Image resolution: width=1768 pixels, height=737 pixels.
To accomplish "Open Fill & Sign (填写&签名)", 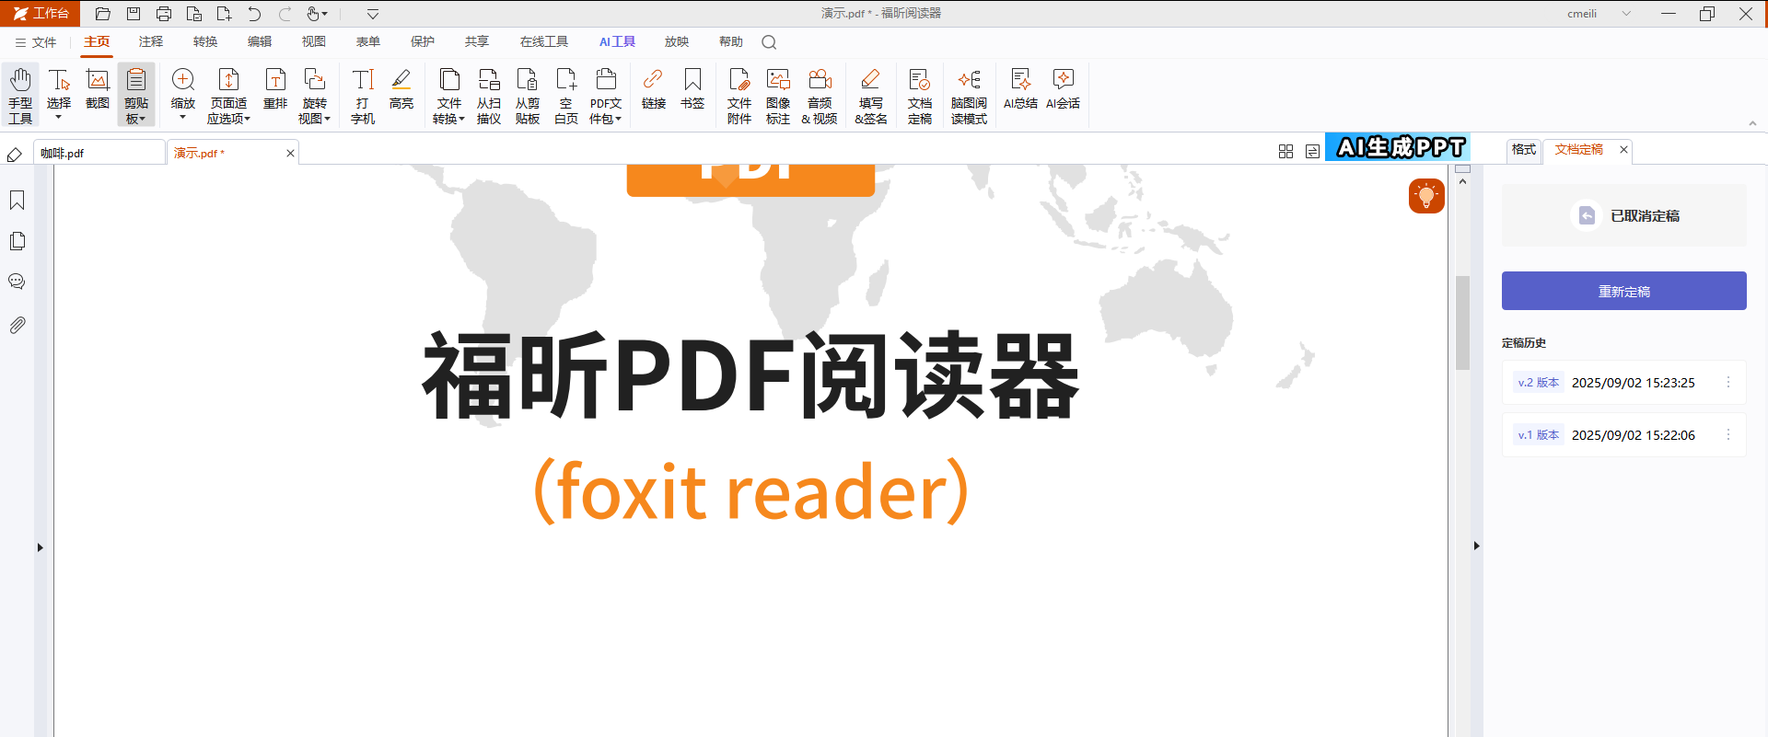I will pos(871,95).
